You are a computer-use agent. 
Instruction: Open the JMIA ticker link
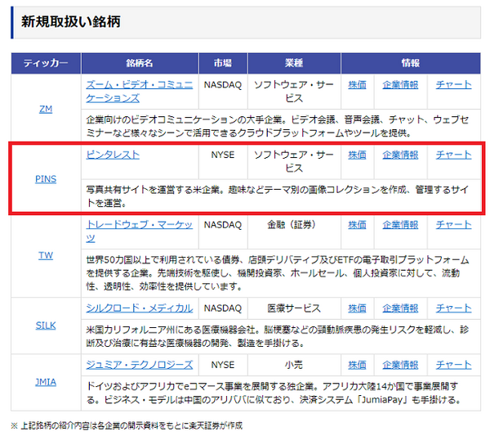tap(46, 382)
